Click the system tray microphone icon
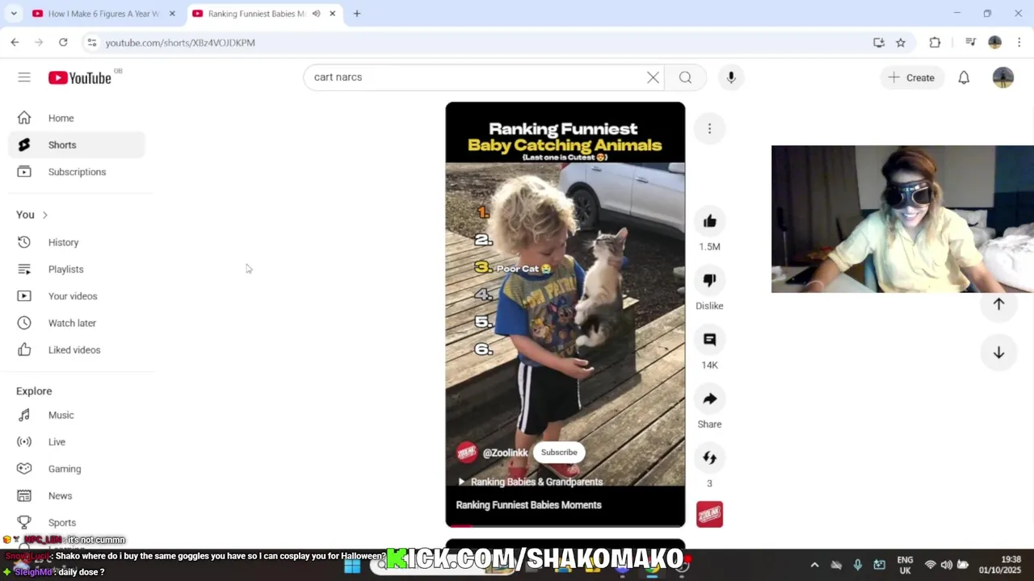1034x581 pixels. coord(858,565)
